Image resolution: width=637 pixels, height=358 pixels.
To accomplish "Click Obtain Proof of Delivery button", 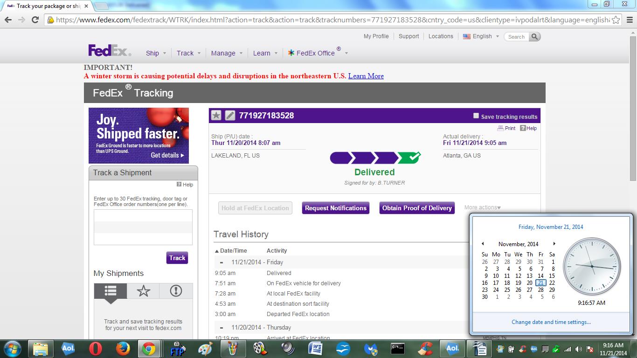I will pos(417,208).
